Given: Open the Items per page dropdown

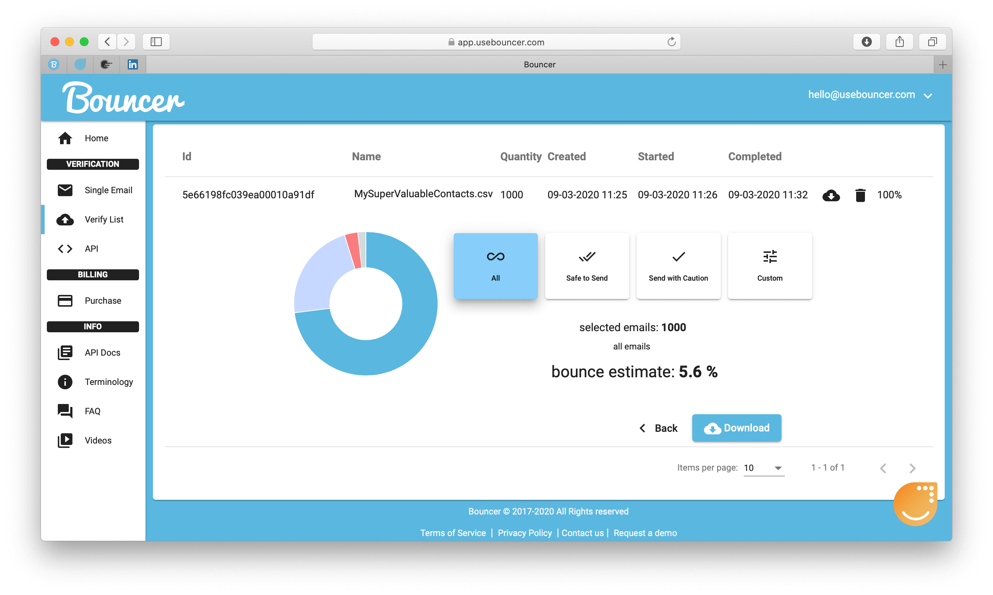Looking at the screenshot, I should (x=764, y=468).
